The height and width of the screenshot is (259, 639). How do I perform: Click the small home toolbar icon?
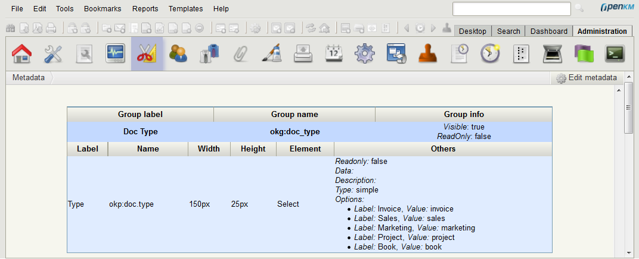point(324,28)
